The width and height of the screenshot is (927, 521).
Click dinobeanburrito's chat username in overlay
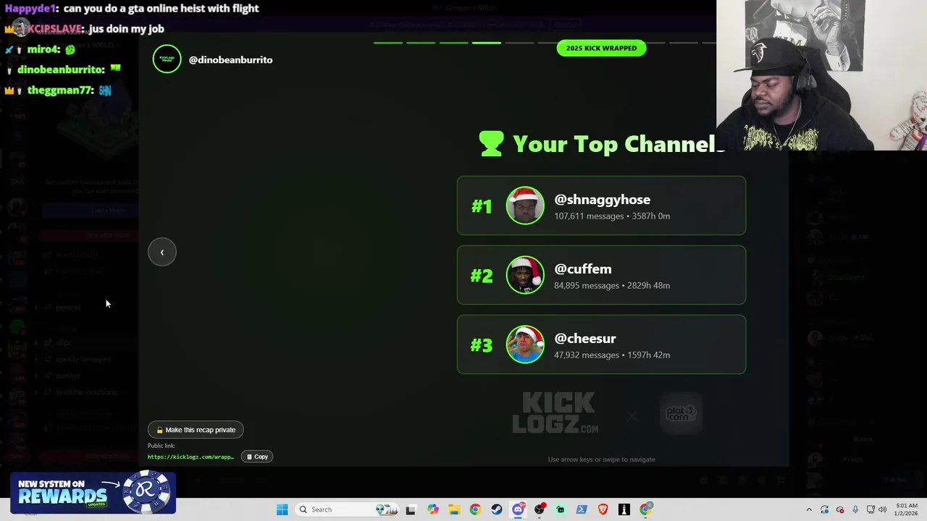click(60, 69)
